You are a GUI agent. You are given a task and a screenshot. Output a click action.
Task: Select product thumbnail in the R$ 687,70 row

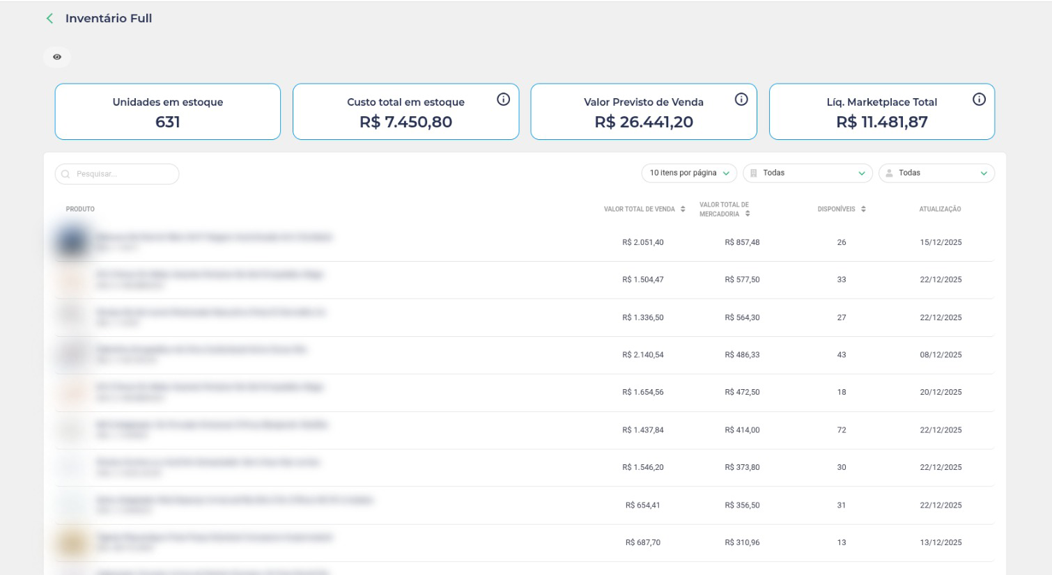[x=72, y=542]
